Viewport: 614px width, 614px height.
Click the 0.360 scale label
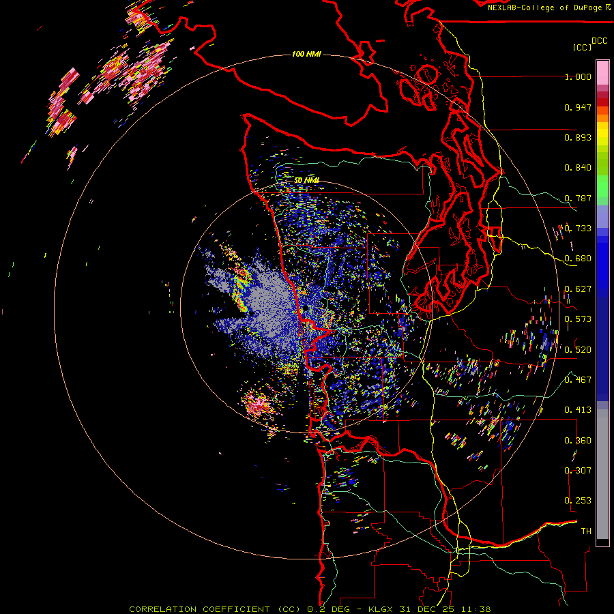[578, 441]
